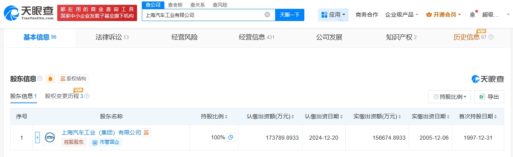Click the help icon beside 历史信息 tab
Image resolution: width=513 pixels, height=157 pixels.
pyautogui.click(x=491, y=37)
